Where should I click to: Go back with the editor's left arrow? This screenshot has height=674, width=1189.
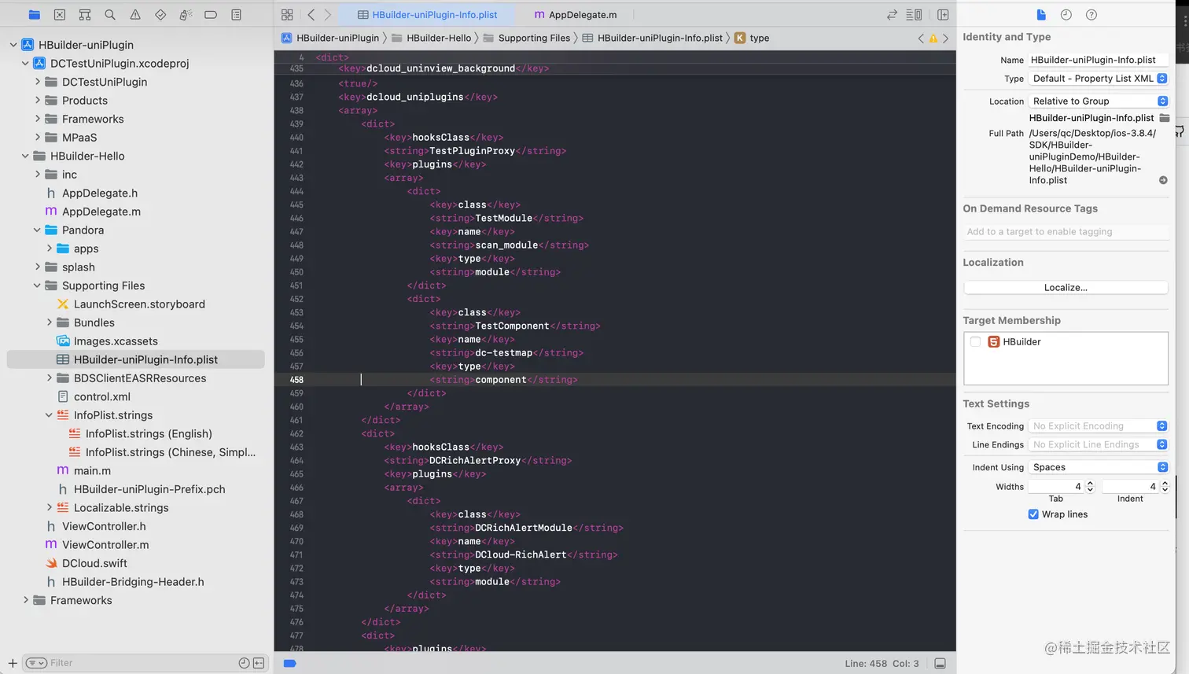tap(311, 14)
